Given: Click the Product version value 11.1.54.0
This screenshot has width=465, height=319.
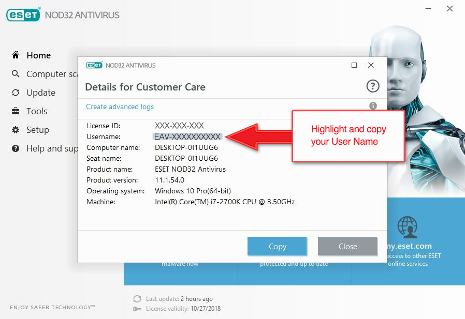Looking at the screenshot, I should click(x=169, y=180).
